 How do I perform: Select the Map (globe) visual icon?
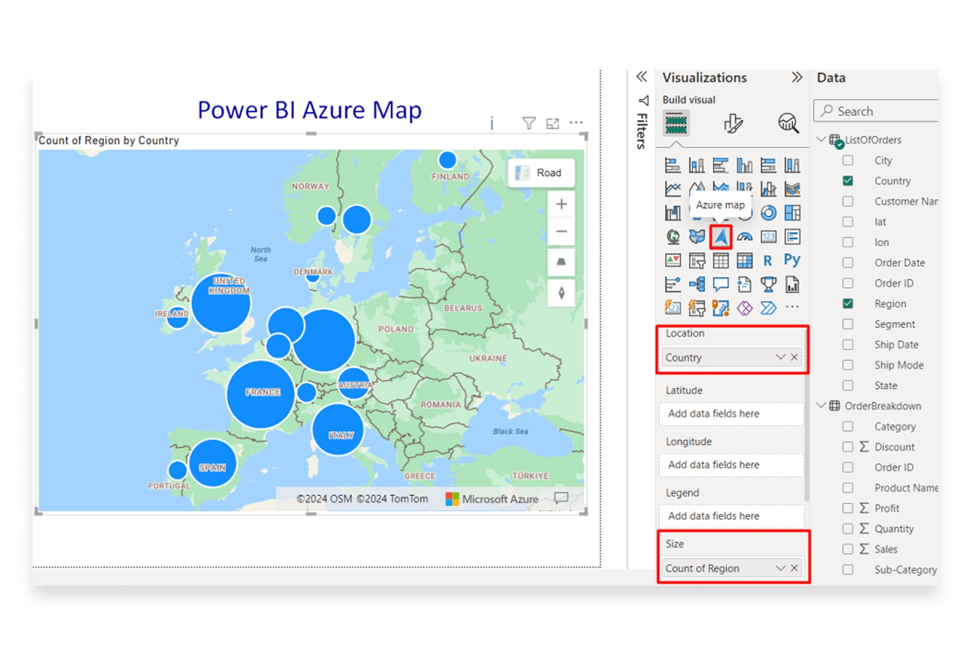673,237
